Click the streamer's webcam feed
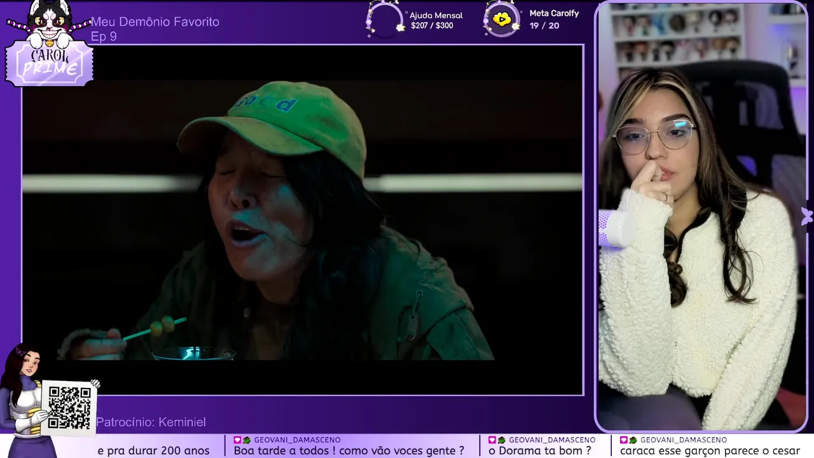Screen dimensions: 814x458 point(701,216)
